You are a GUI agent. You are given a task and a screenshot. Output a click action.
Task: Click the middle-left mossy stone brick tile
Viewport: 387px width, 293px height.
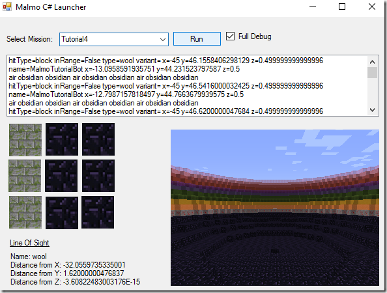25,176
